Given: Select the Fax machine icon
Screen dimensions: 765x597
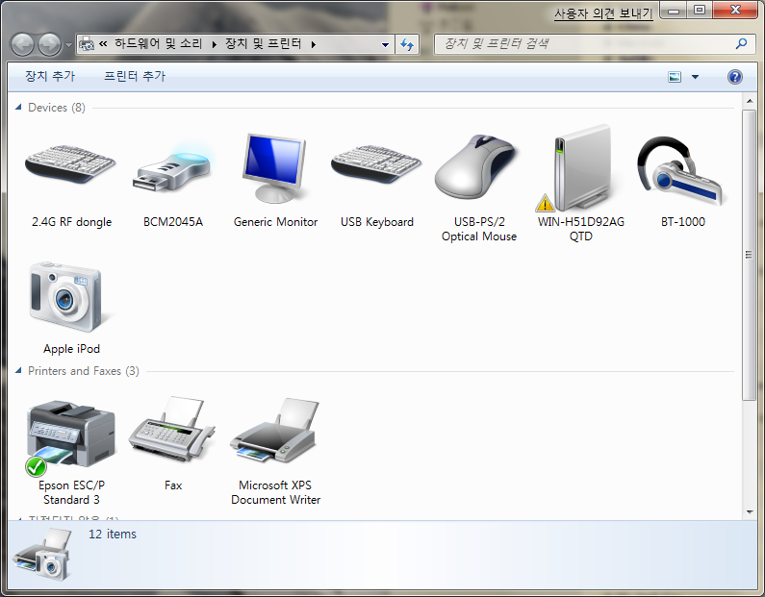Looking at the screenshot, I should point(172,429).
